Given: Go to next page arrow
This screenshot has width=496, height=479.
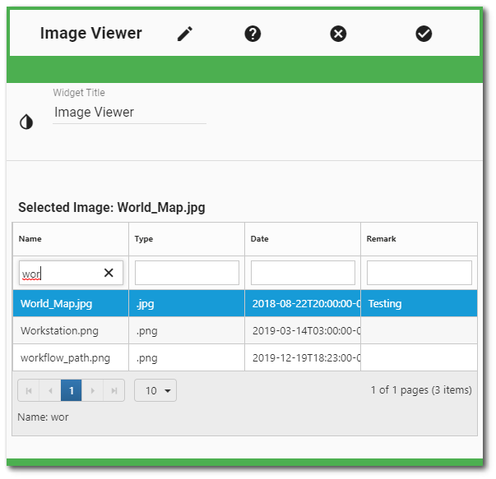Looking at the screenshot, I should 92,391.
